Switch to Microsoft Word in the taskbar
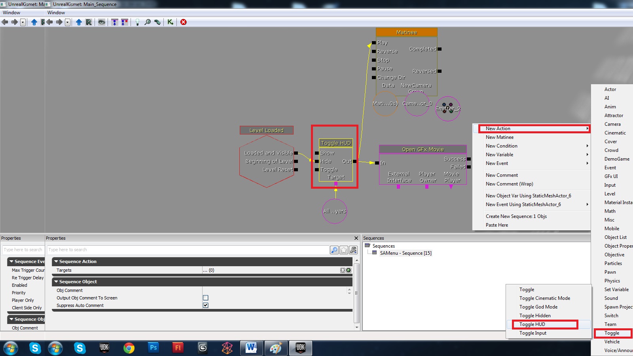 (x=251, y=348)
